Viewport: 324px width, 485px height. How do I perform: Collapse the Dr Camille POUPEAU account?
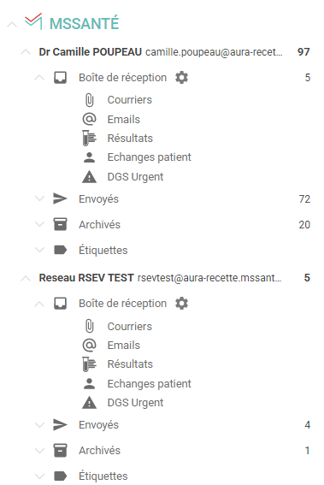click(x=26, y=52)
